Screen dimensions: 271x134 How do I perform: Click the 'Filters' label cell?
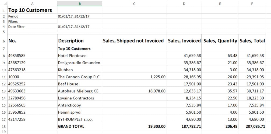[x=13, y=21]
